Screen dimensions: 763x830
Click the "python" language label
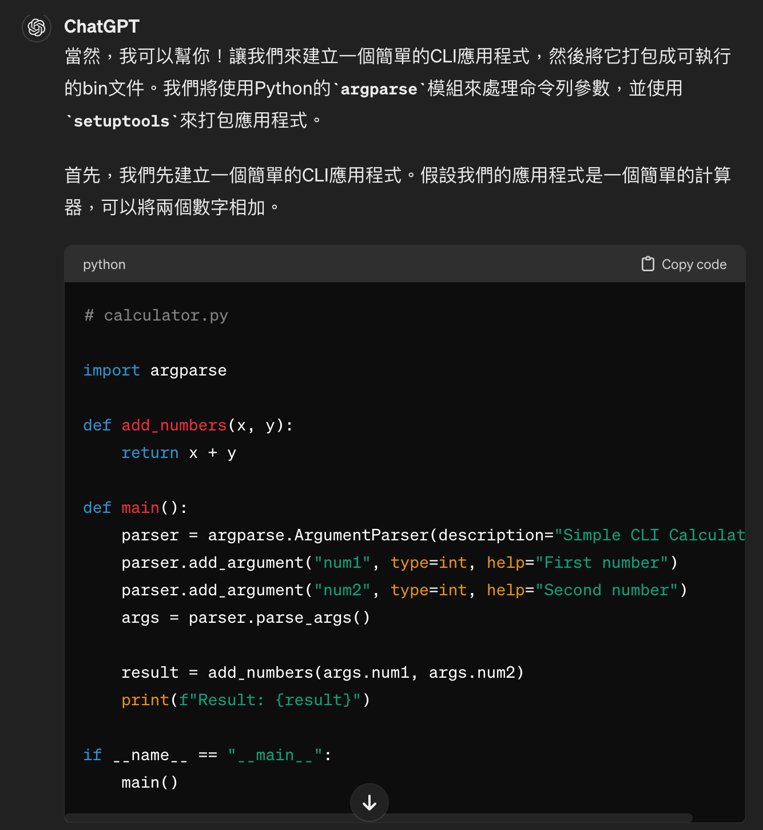pos(104,264)
